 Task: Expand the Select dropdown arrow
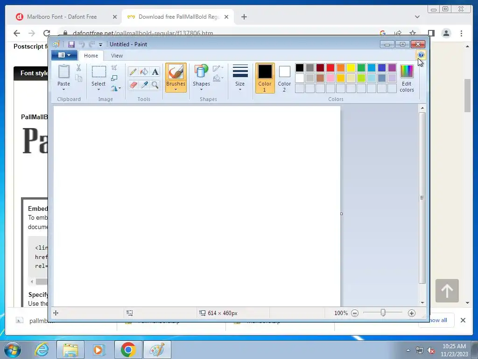(x=98, y=89)
